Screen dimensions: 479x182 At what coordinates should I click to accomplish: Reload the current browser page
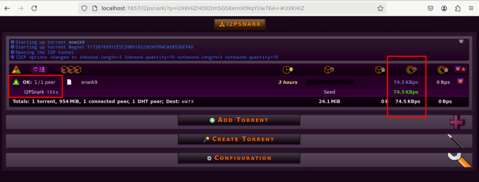pos(34,8)
